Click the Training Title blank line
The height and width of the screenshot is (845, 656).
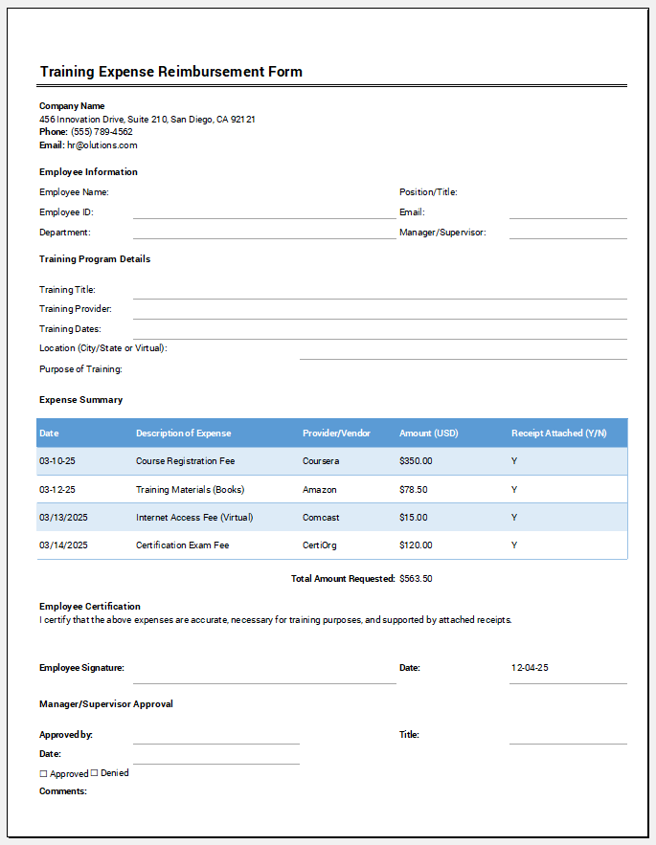[x=380, y=291]
